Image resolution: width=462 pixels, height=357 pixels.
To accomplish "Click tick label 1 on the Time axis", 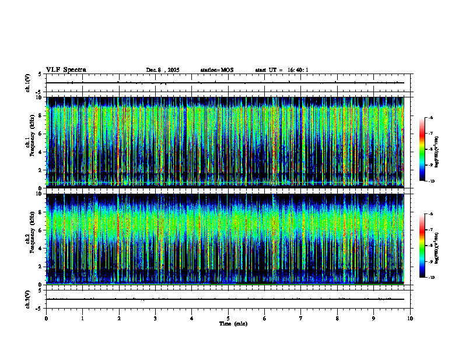I will click(x=82, y=318).
